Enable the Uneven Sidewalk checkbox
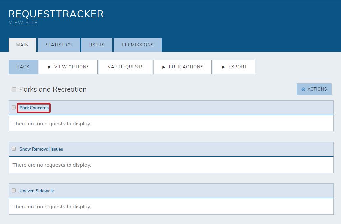Image resolution: width=341 pixels, height=224 pixels. (14, 190)
